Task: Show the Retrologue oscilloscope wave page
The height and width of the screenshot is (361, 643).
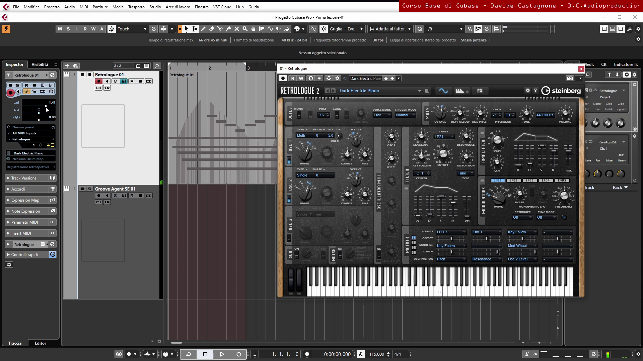Action: pos(443,91)
